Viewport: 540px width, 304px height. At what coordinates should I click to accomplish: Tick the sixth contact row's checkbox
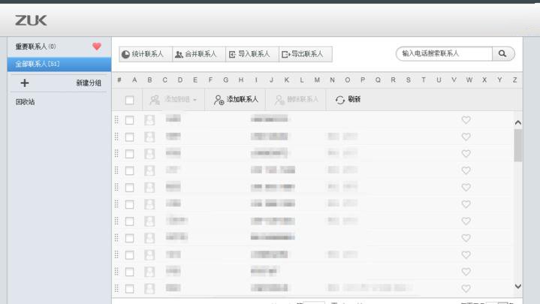pos(129,204)
